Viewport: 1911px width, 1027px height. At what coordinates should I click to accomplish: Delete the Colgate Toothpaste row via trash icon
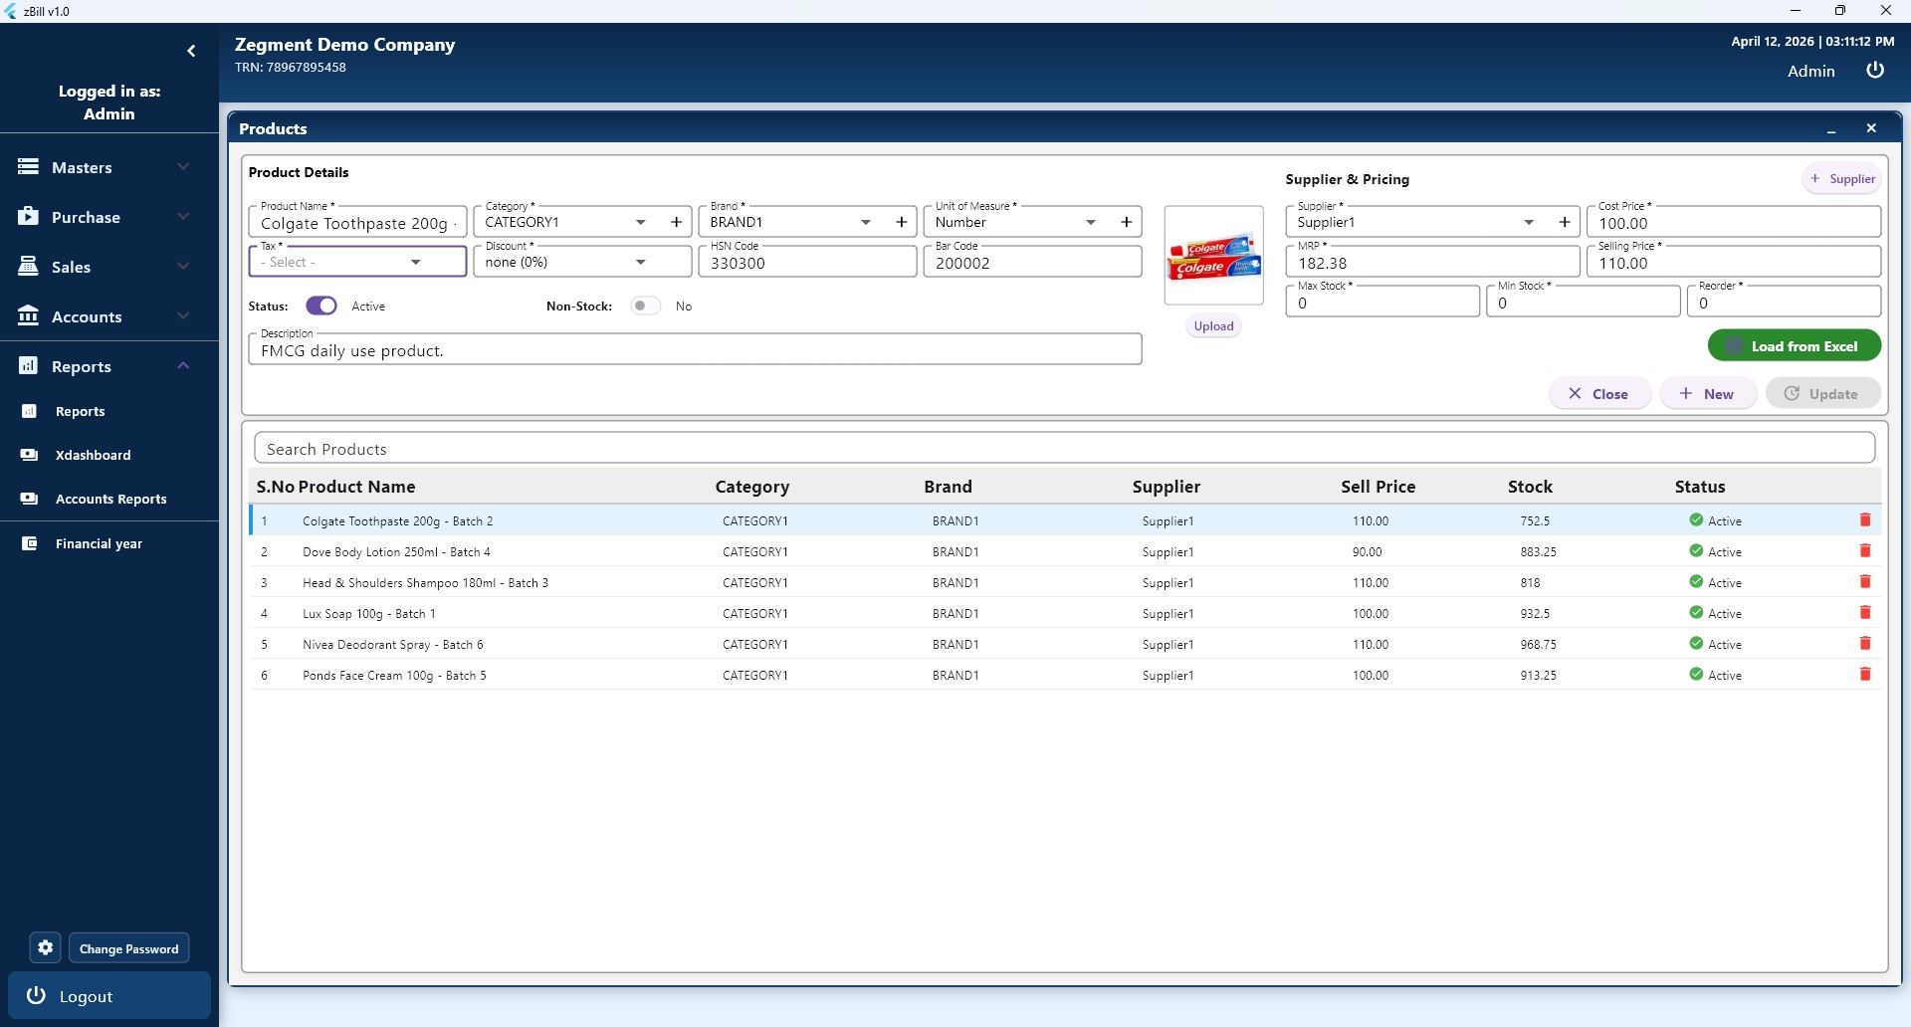click(x=1865, y=520)
